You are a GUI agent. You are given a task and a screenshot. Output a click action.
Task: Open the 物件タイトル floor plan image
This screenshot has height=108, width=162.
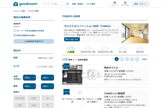click(93, 75)
